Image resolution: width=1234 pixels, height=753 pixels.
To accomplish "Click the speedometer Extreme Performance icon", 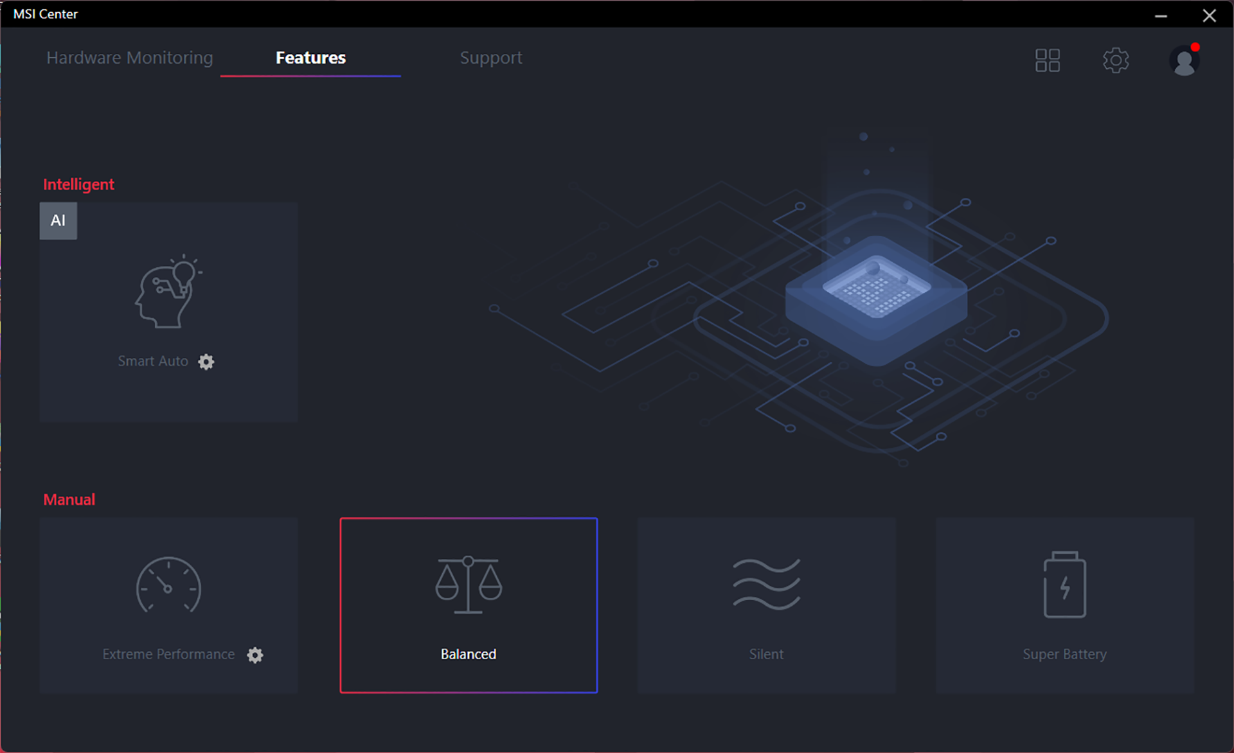I will click(168, 585).
